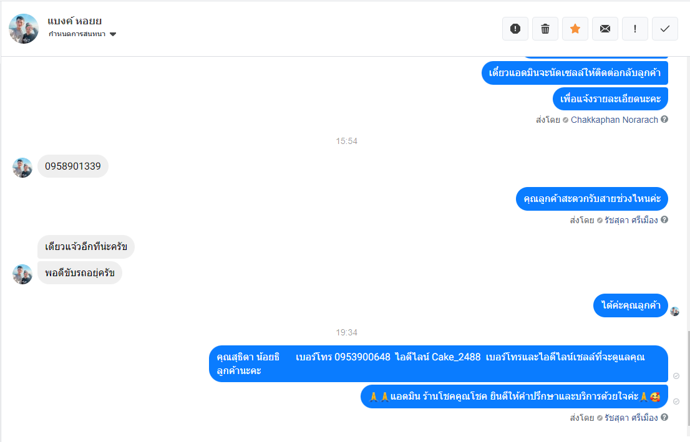This screenshot has height=442, width=690.
Task: Click the delivery check beside แอดมิน ร้านโชคคุณโชค message
Action: pos(676,401)
